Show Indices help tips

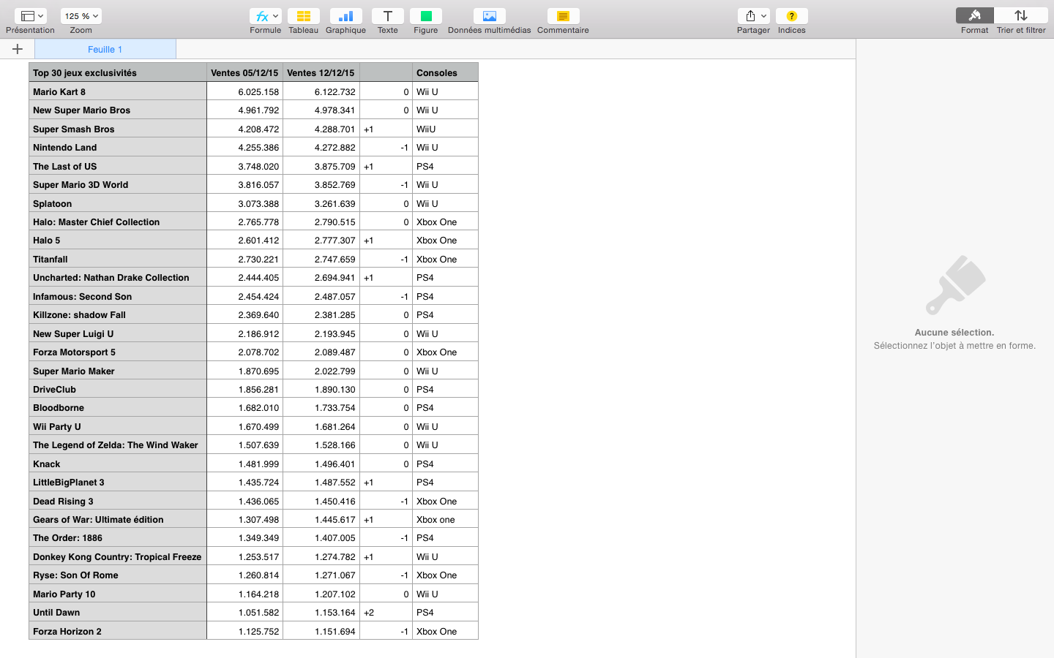coord(791,16)
